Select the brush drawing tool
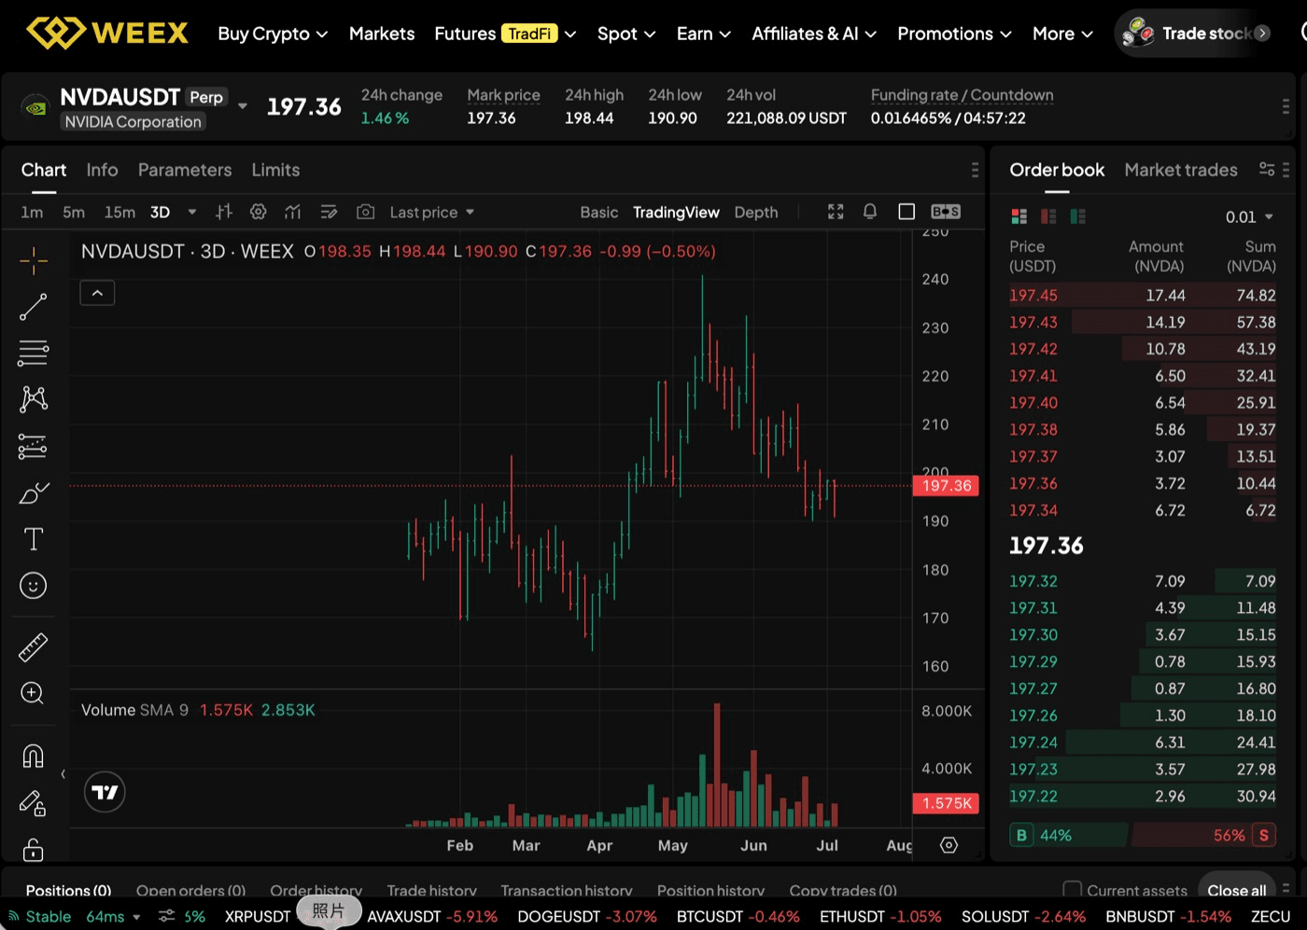The image size is (1307, 930). (34, 493)
